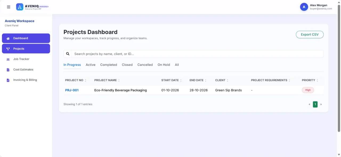Sort by Project Requirements column arrows
Viewport: 341px width, 157px height.
click(x=289, y=80)
